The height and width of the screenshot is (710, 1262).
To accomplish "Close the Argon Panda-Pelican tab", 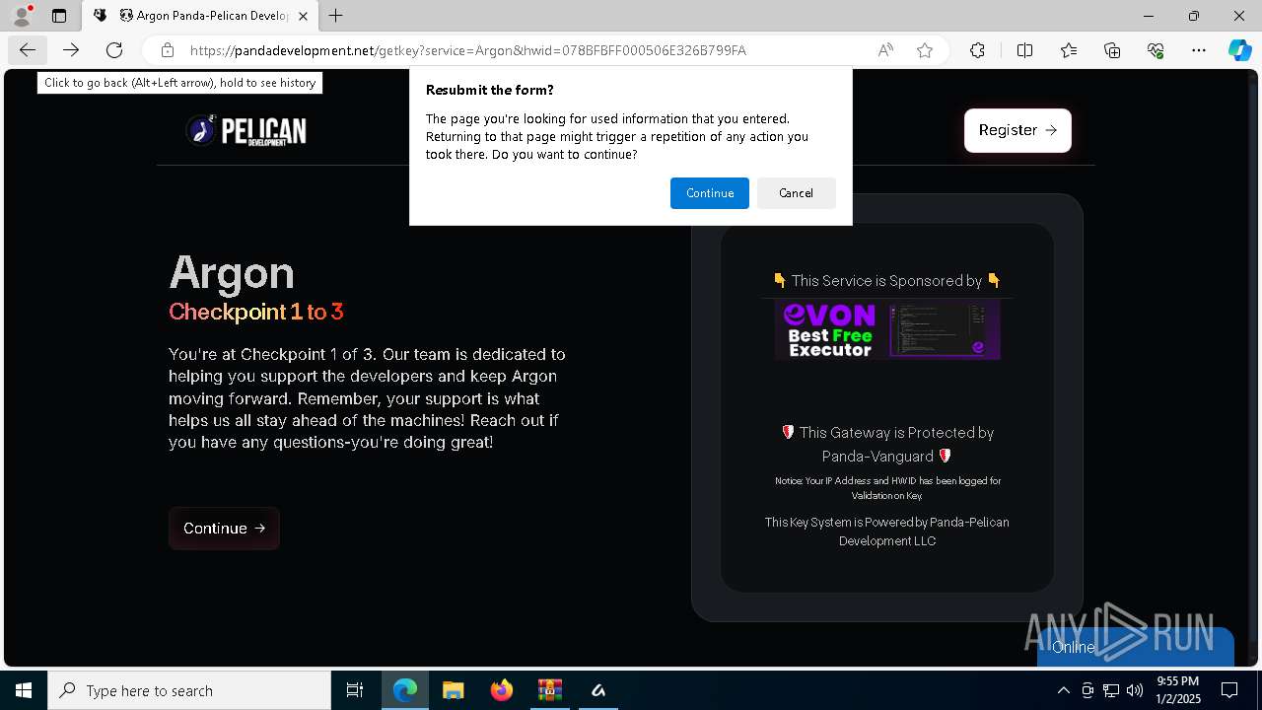I will tap(303, 16).
